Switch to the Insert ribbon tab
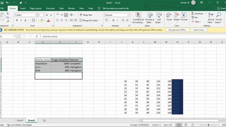This screenshot has height=127, width=226. pos(23,8)
